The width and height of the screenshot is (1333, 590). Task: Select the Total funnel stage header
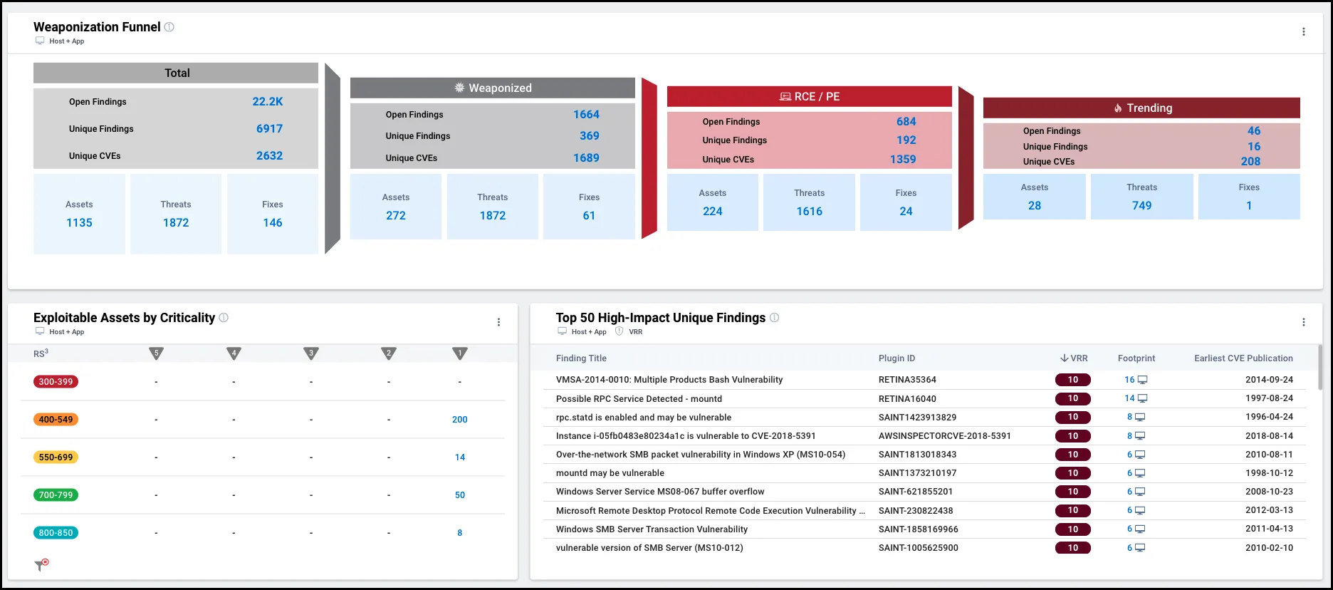(x=176, y=73)
